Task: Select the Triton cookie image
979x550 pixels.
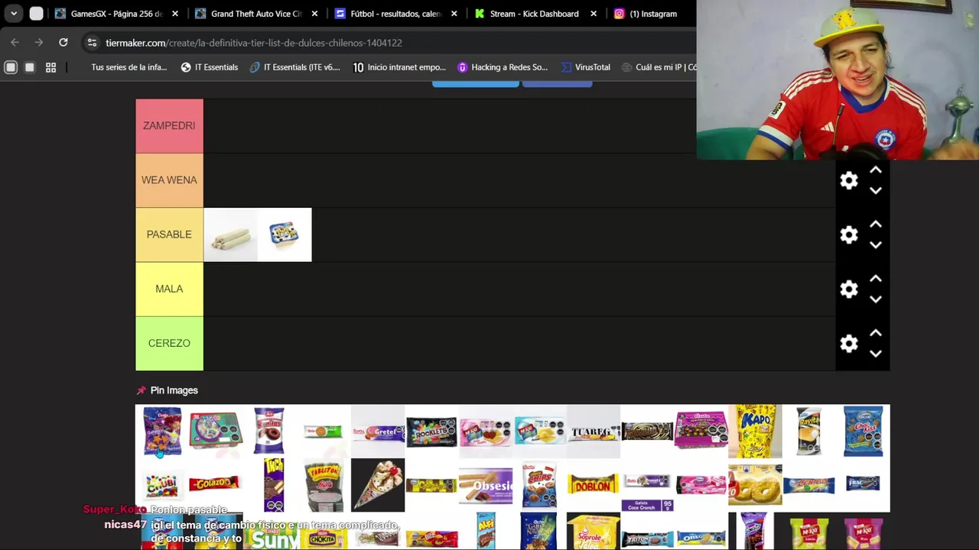Action: 647,532
